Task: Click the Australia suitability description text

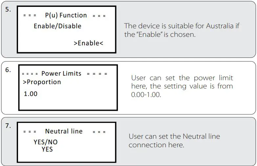Action: pyautogui.click(x=182, y=30)
